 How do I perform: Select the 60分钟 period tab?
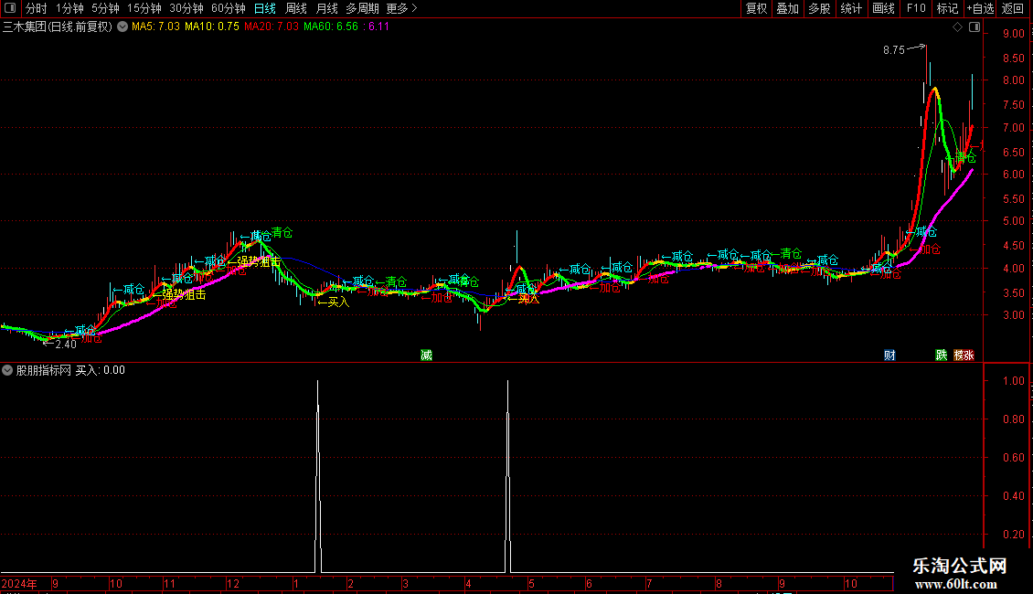pos(229,8)
